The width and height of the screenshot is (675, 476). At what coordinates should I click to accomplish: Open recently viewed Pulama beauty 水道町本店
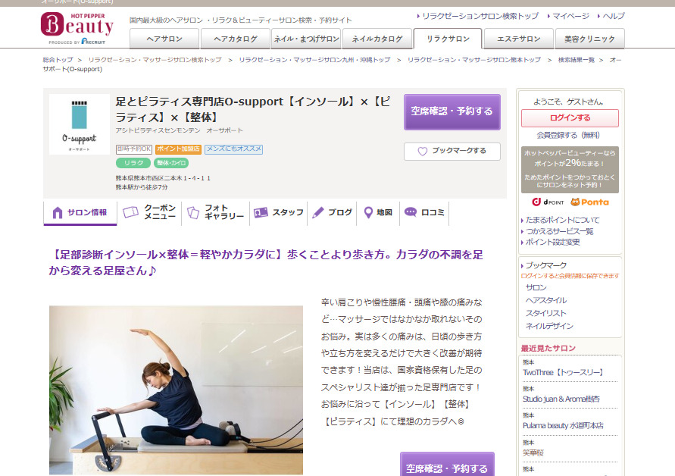coord(563,426)
